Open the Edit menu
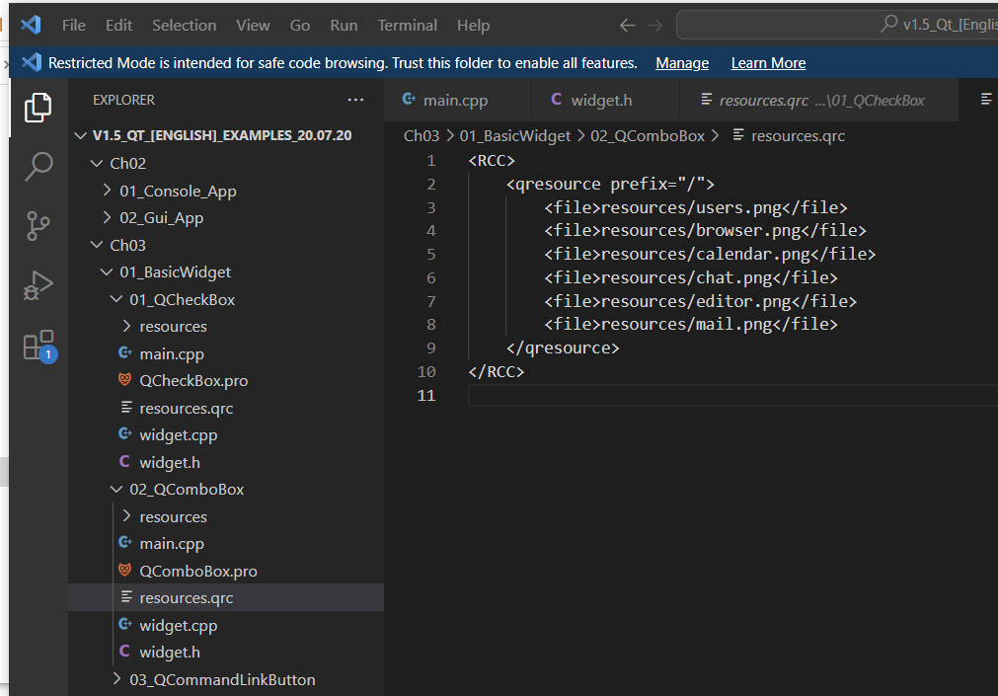Screen dimensions: 998x696 tap(119, 26)
